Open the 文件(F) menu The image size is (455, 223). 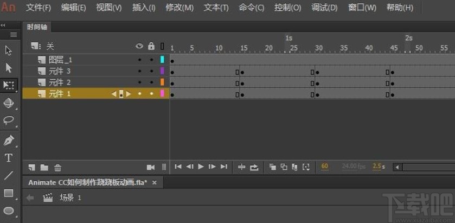point(39,8)
